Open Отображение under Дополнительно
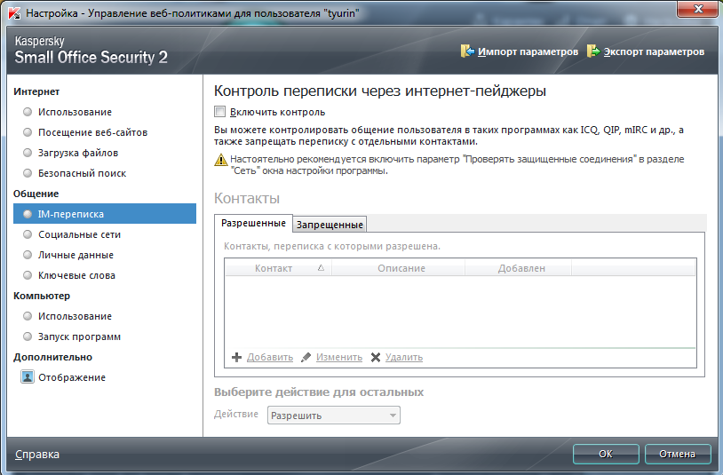 (71, 377)
